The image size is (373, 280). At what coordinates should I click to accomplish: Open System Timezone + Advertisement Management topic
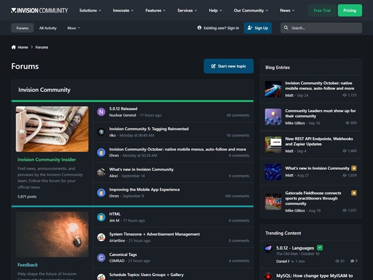point(154,235)
